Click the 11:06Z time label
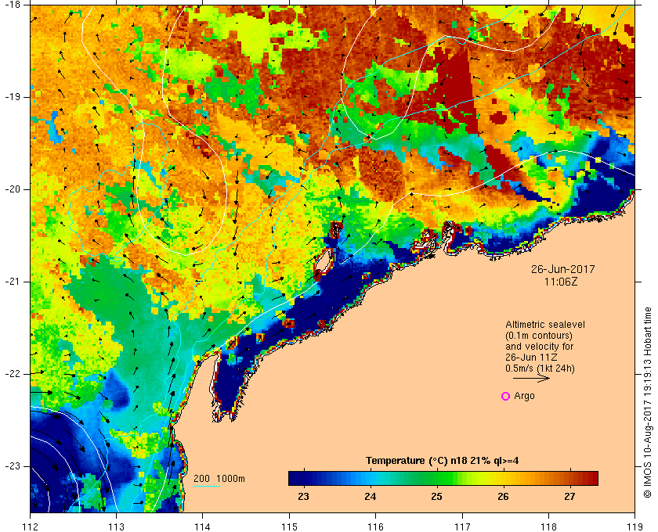Viewport: 658px width, 532px height. pyautogui.click(x=561, y=282)
